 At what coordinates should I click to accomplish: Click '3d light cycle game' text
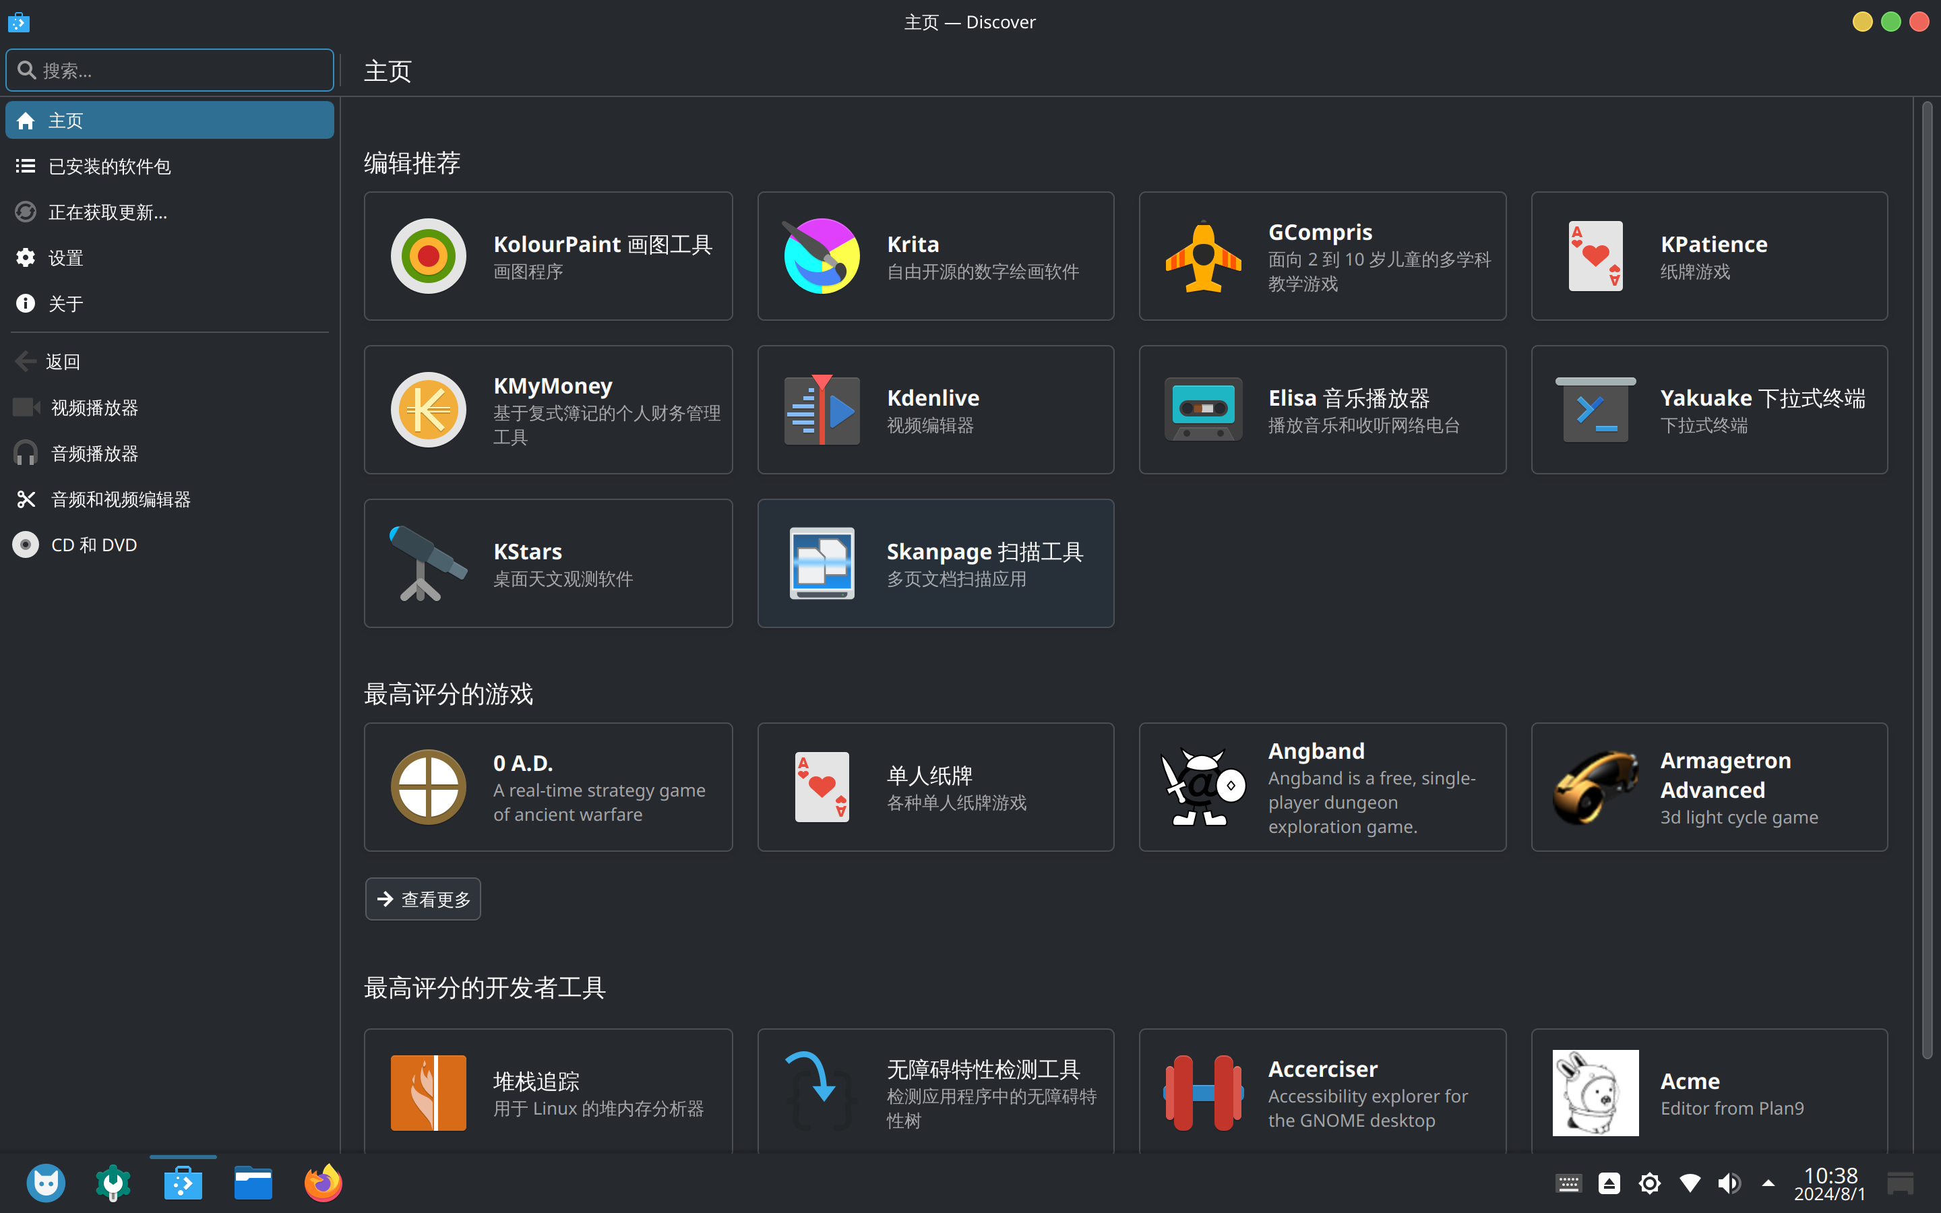pos(1739,817)
